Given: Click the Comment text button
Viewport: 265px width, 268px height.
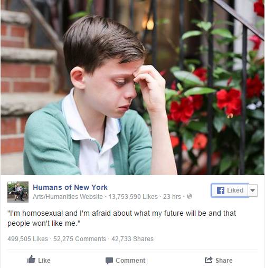Looking at the screenshot, I should click(130, 261).
